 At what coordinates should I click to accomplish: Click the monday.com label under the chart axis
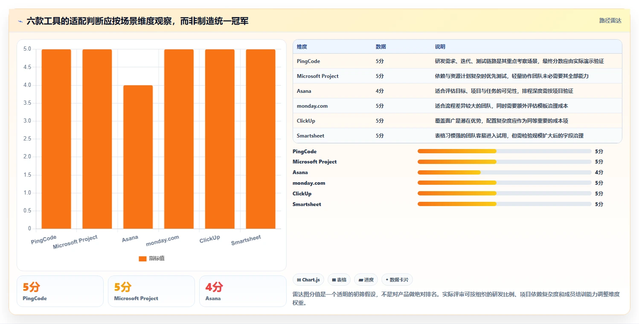163,241
